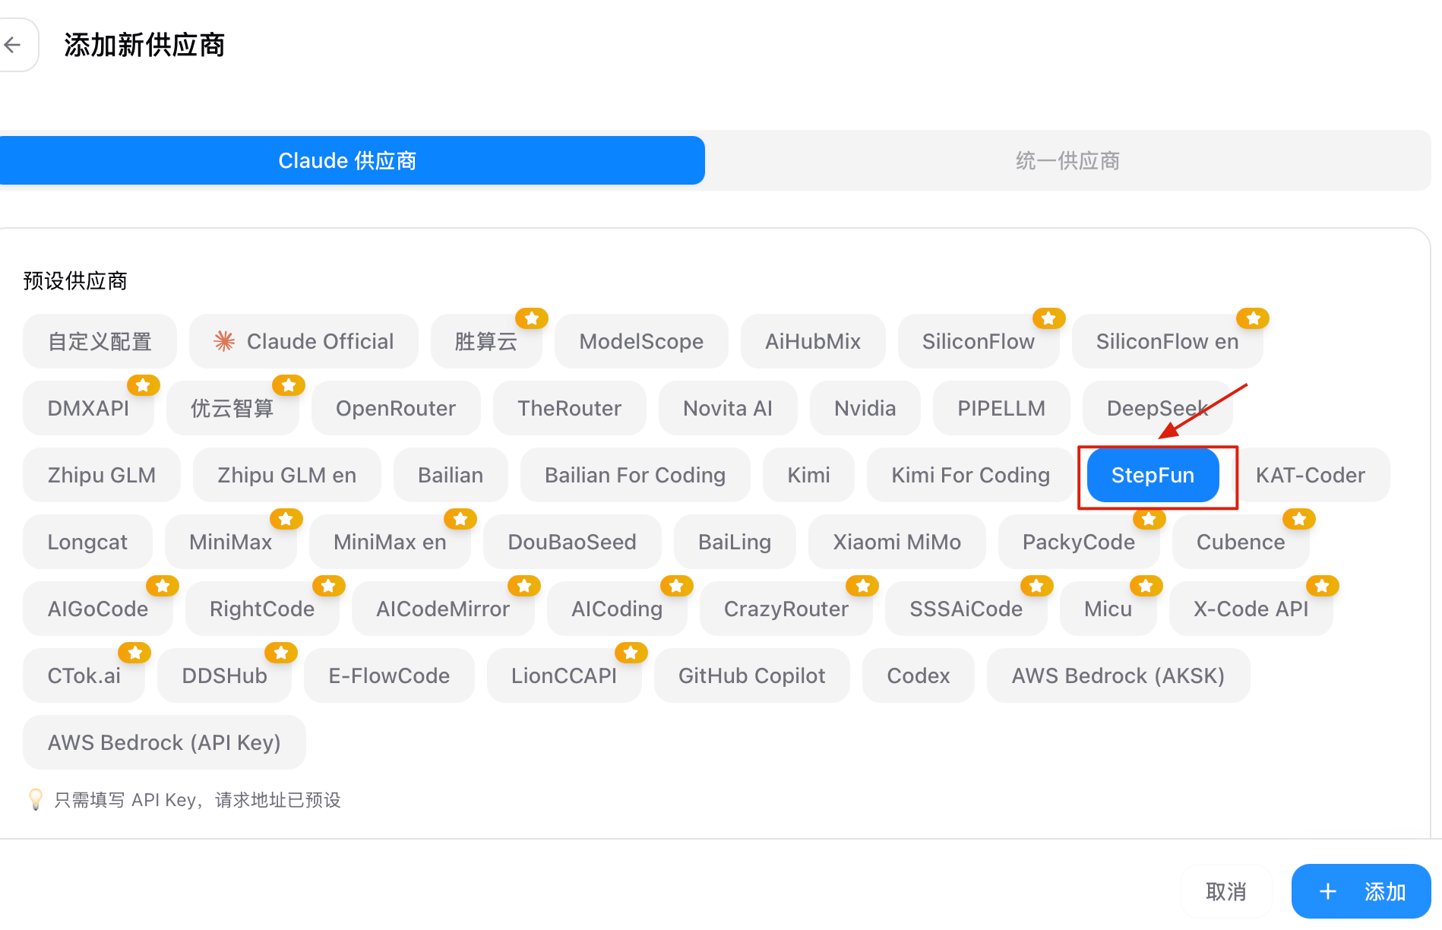Select the Kimi For Coding provider
This screenshot has width=1442, height=930.
pyautogui.click(x=971, y=475)
